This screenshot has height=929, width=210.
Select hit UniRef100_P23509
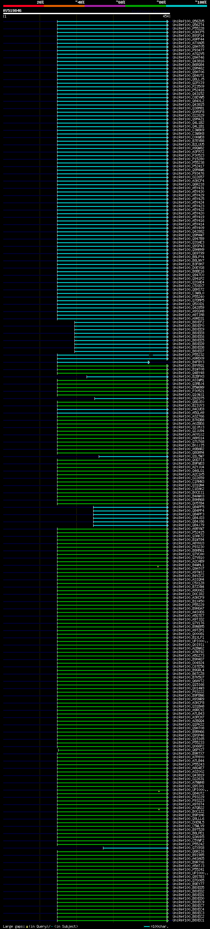click(x=188, y=87)
